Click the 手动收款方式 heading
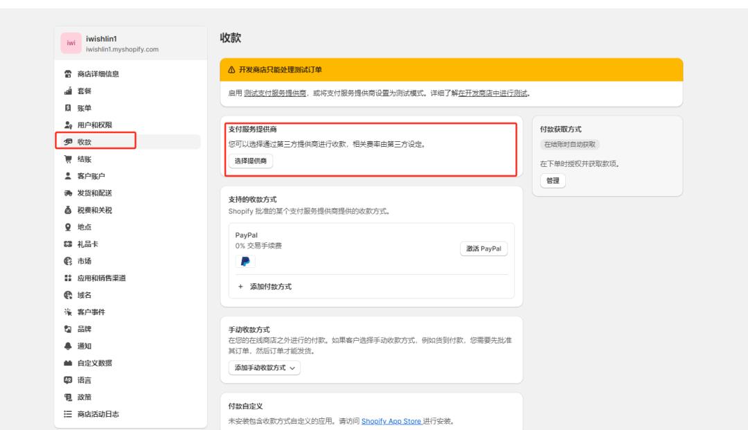Screen dimensions: 748x430 pyautogui.click(x=249, y=330)
